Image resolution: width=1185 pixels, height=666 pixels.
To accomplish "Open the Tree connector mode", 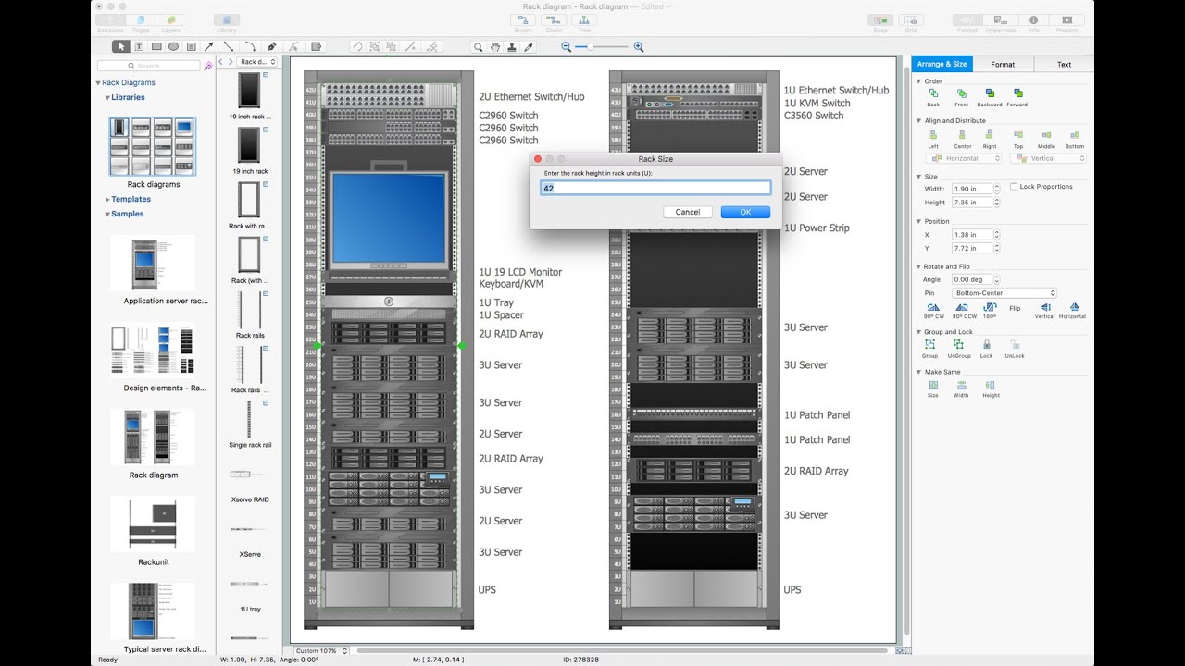I will 584,19.
